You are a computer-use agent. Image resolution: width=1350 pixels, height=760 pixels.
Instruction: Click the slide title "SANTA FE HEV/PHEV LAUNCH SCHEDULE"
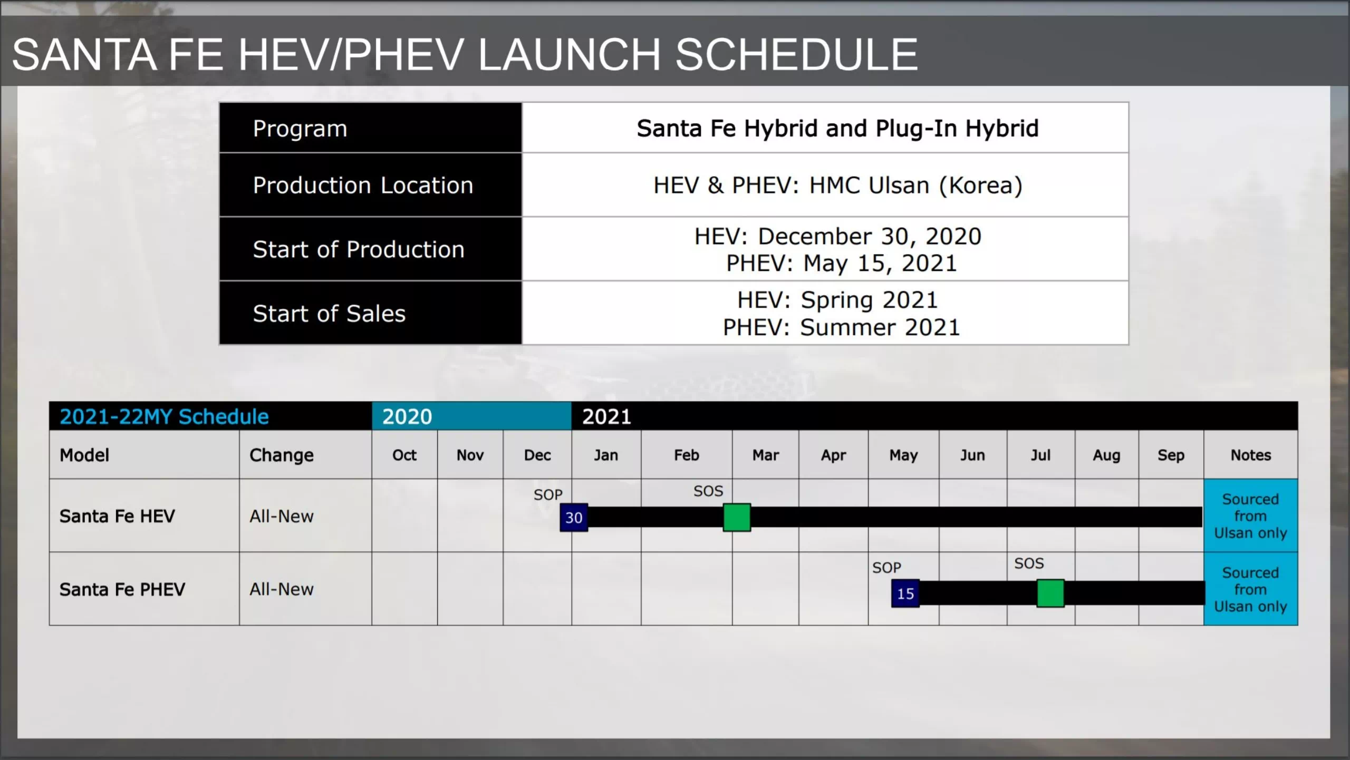[465, 54]
